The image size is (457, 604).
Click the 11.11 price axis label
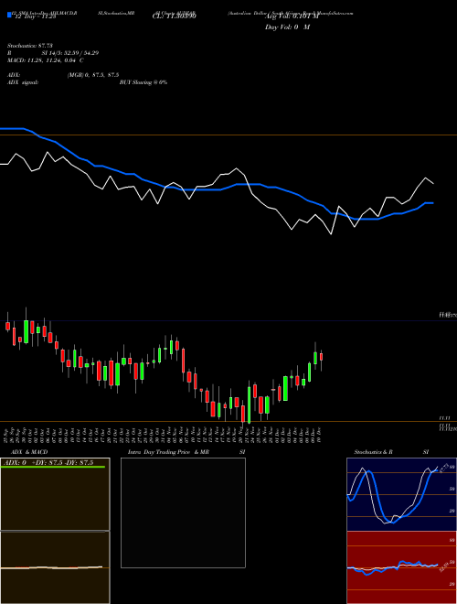pyautogui.click(x=444, y=418)
